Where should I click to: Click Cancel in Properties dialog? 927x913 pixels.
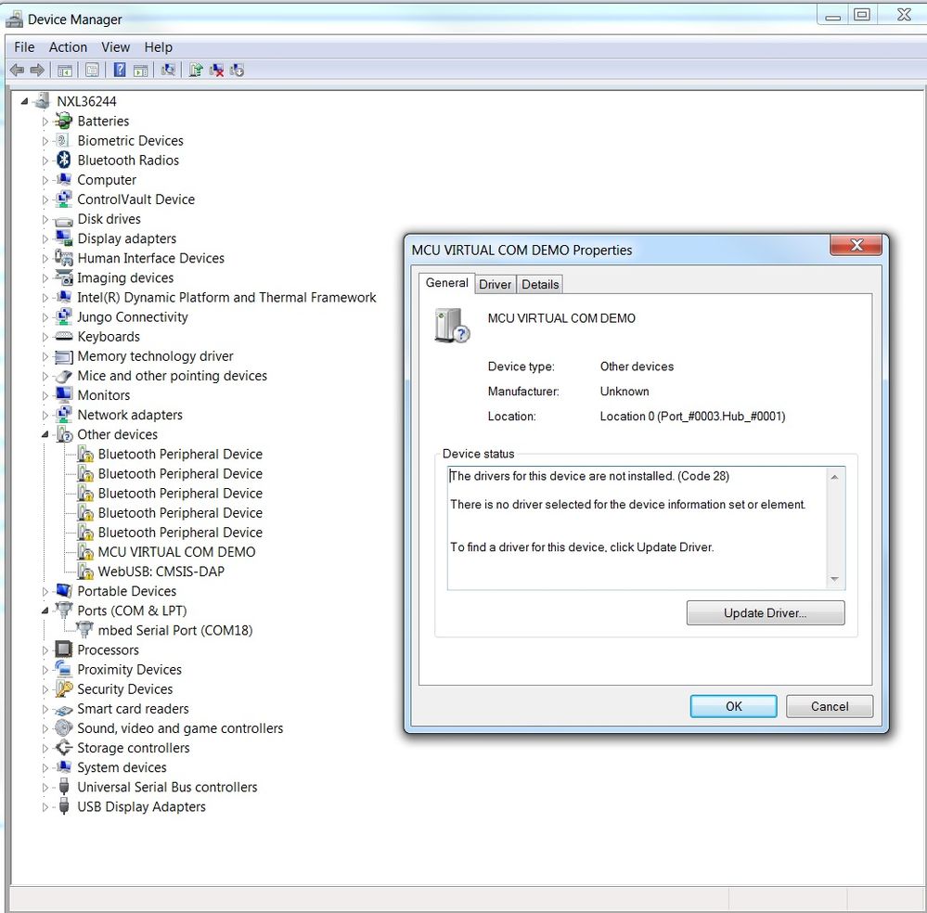[830, 706]
